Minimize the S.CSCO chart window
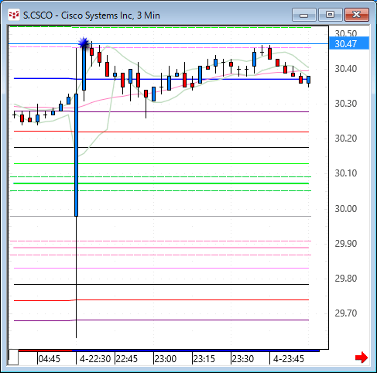 click(304, 15)
